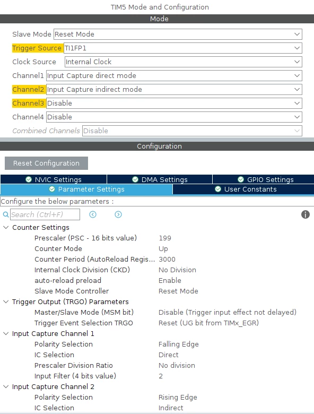
Task: Switch to DMA Settings tab
Action: pyautogui.click(x=160, y=179)
